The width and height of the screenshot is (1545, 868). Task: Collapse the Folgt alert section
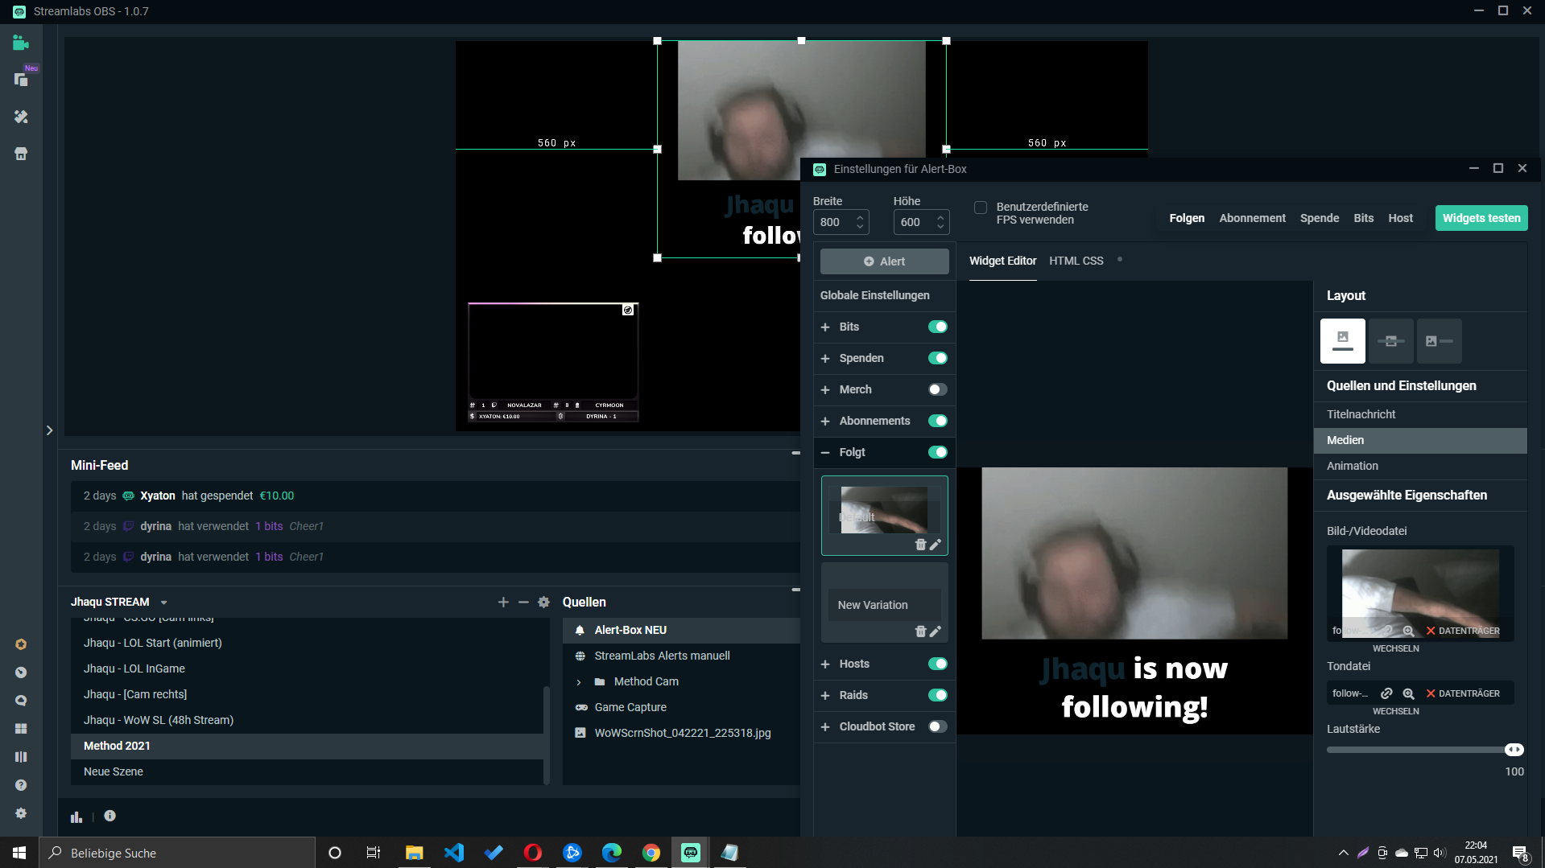tap(825, 452)
